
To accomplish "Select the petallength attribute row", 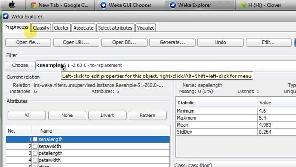I will [88, 153].
